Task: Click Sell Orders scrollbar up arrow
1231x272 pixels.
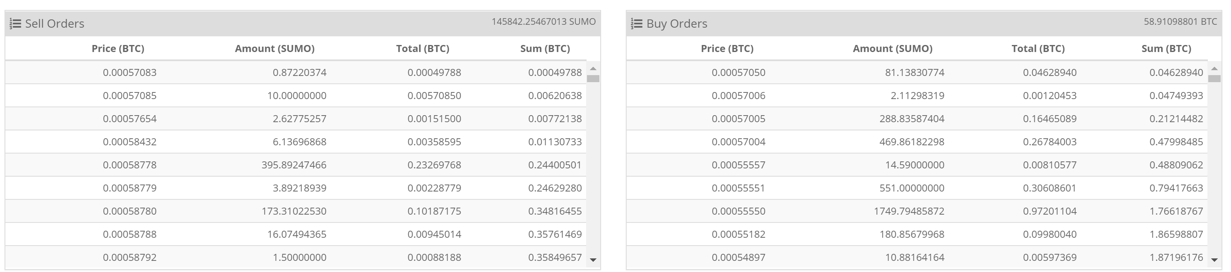Action: 593,69
